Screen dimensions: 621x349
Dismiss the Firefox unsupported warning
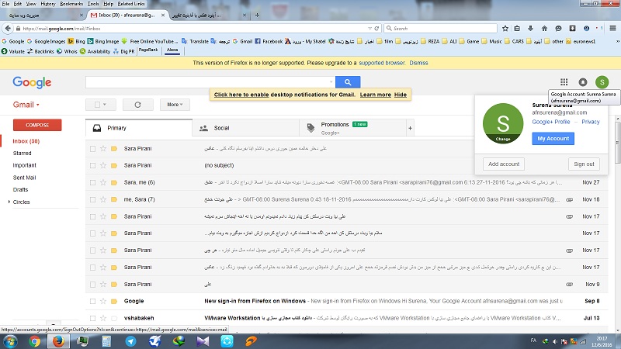[x=418, y=63]
